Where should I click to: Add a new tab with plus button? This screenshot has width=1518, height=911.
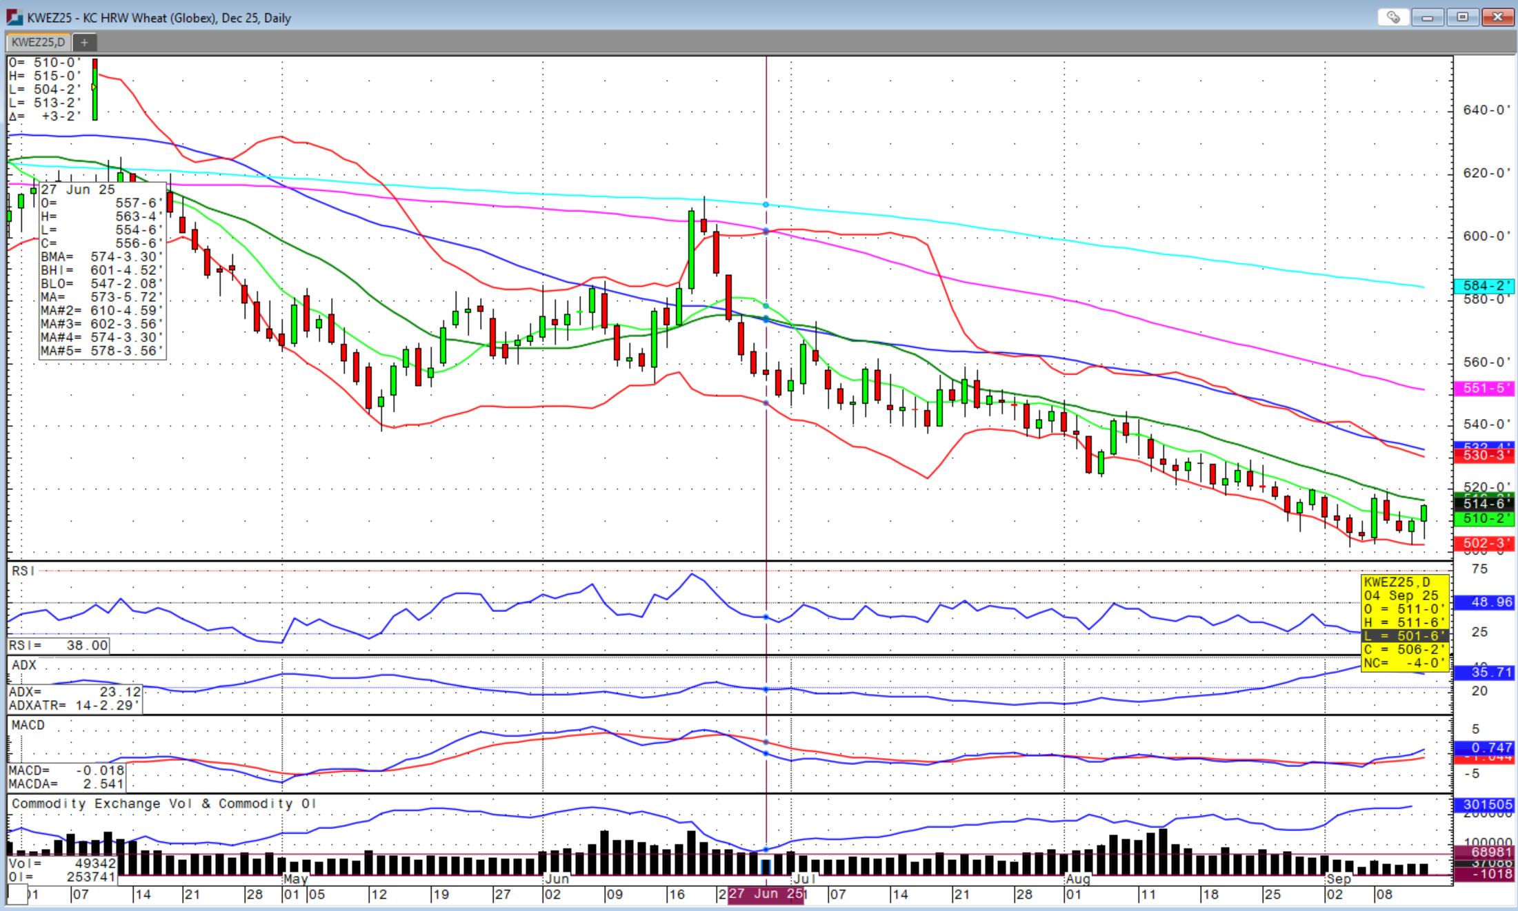point(84,42)
